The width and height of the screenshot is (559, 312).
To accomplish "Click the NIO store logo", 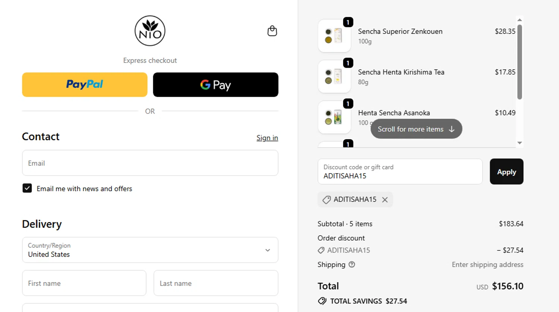I will point(150,31).
